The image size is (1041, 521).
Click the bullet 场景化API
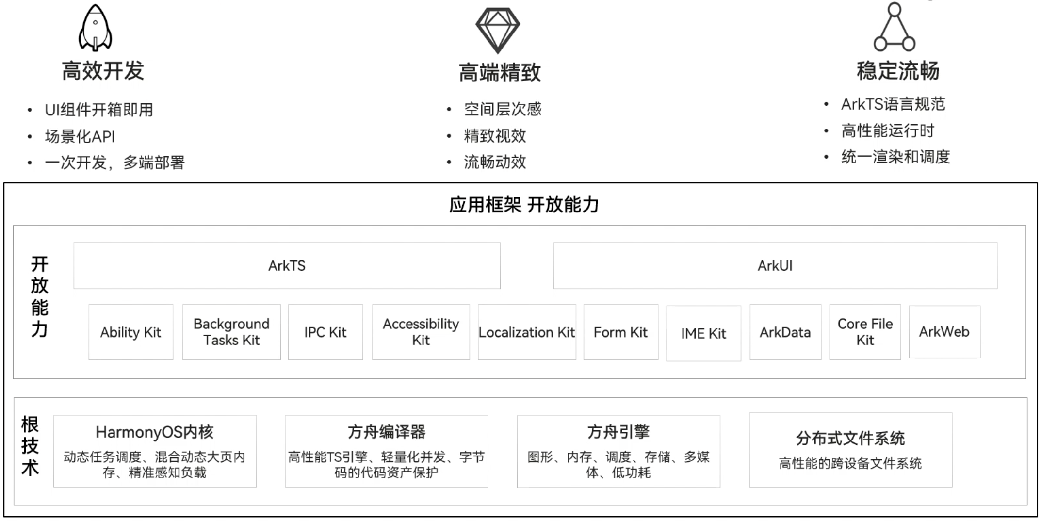[x=80, y=137]
